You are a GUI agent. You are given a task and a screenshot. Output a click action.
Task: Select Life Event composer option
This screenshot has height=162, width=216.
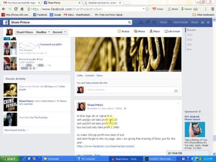point(172,31)
